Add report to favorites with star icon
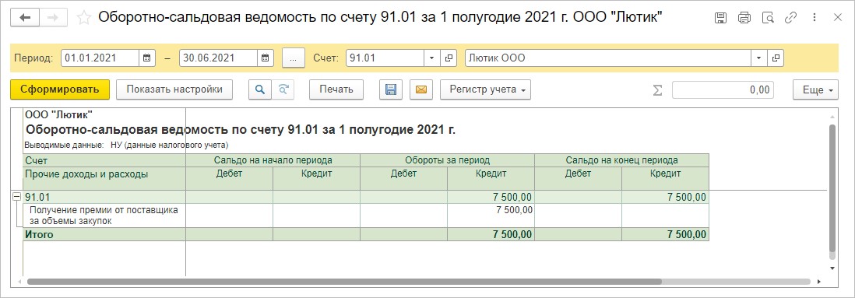 [x=83, y=18]
